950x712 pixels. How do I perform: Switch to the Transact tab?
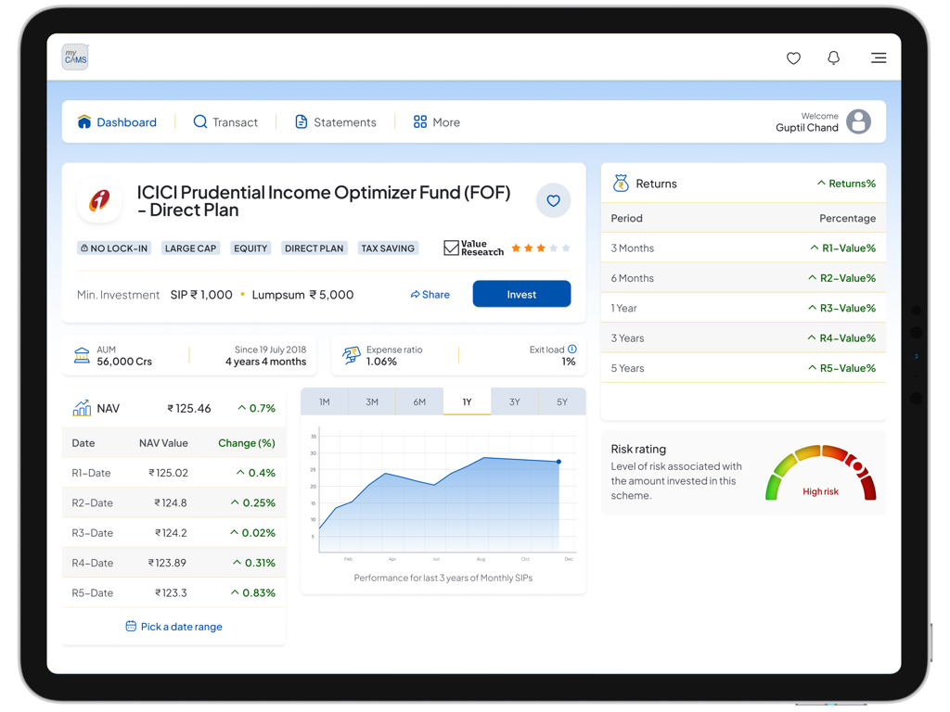pos(225,121)
